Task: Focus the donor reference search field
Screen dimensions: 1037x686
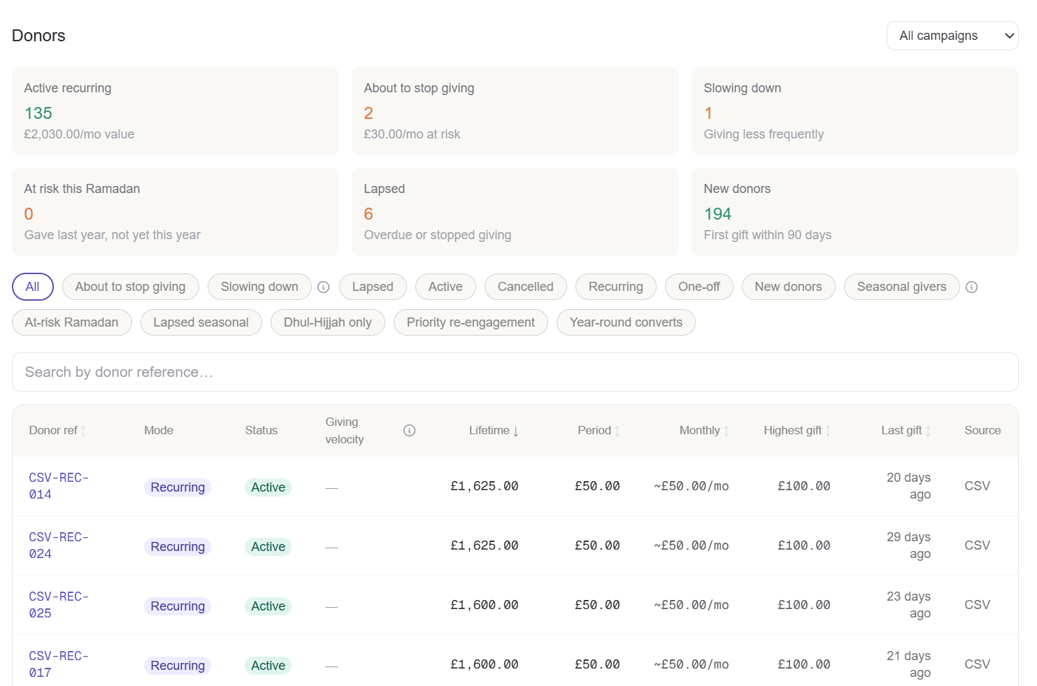Action: (515, 372)
